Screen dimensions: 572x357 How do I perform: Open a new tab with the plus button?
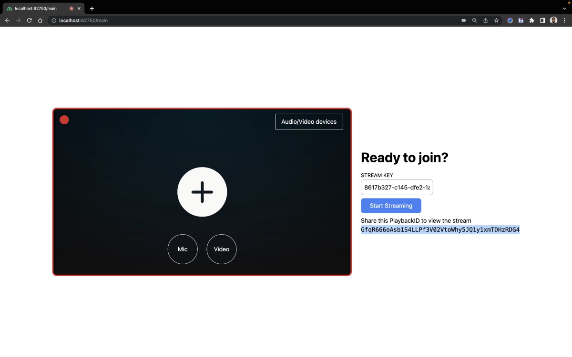[x=92, y=9]
